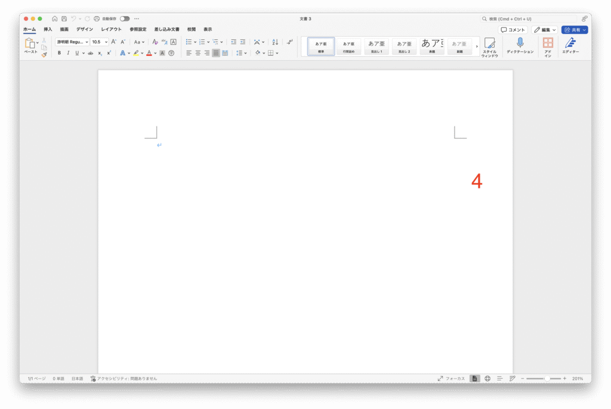Click the enclose characters circle icon
The image size is (611, 409).
coord(171,53)
